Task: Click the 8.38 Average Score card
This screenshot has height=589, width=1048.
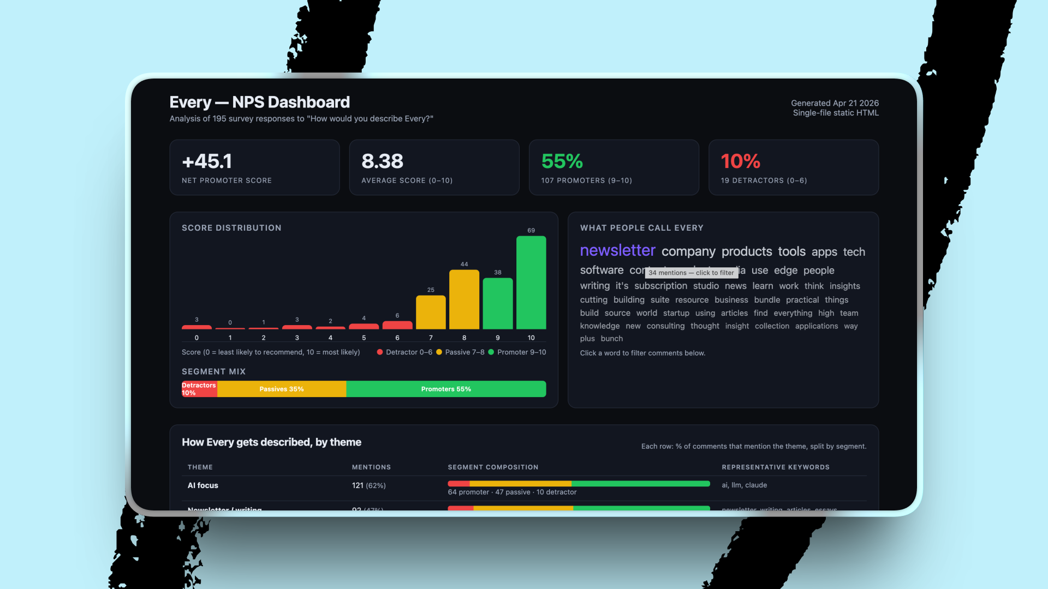Action: tap(434, 167)
